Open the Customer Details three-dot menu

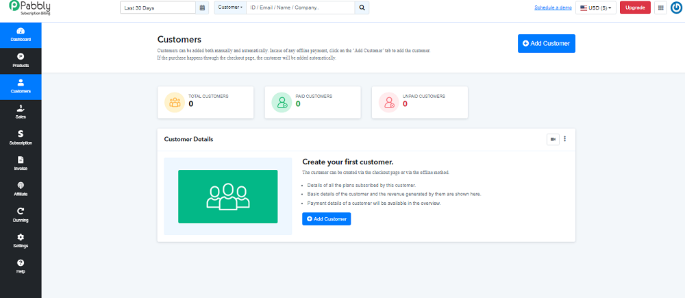click(565, 139)
